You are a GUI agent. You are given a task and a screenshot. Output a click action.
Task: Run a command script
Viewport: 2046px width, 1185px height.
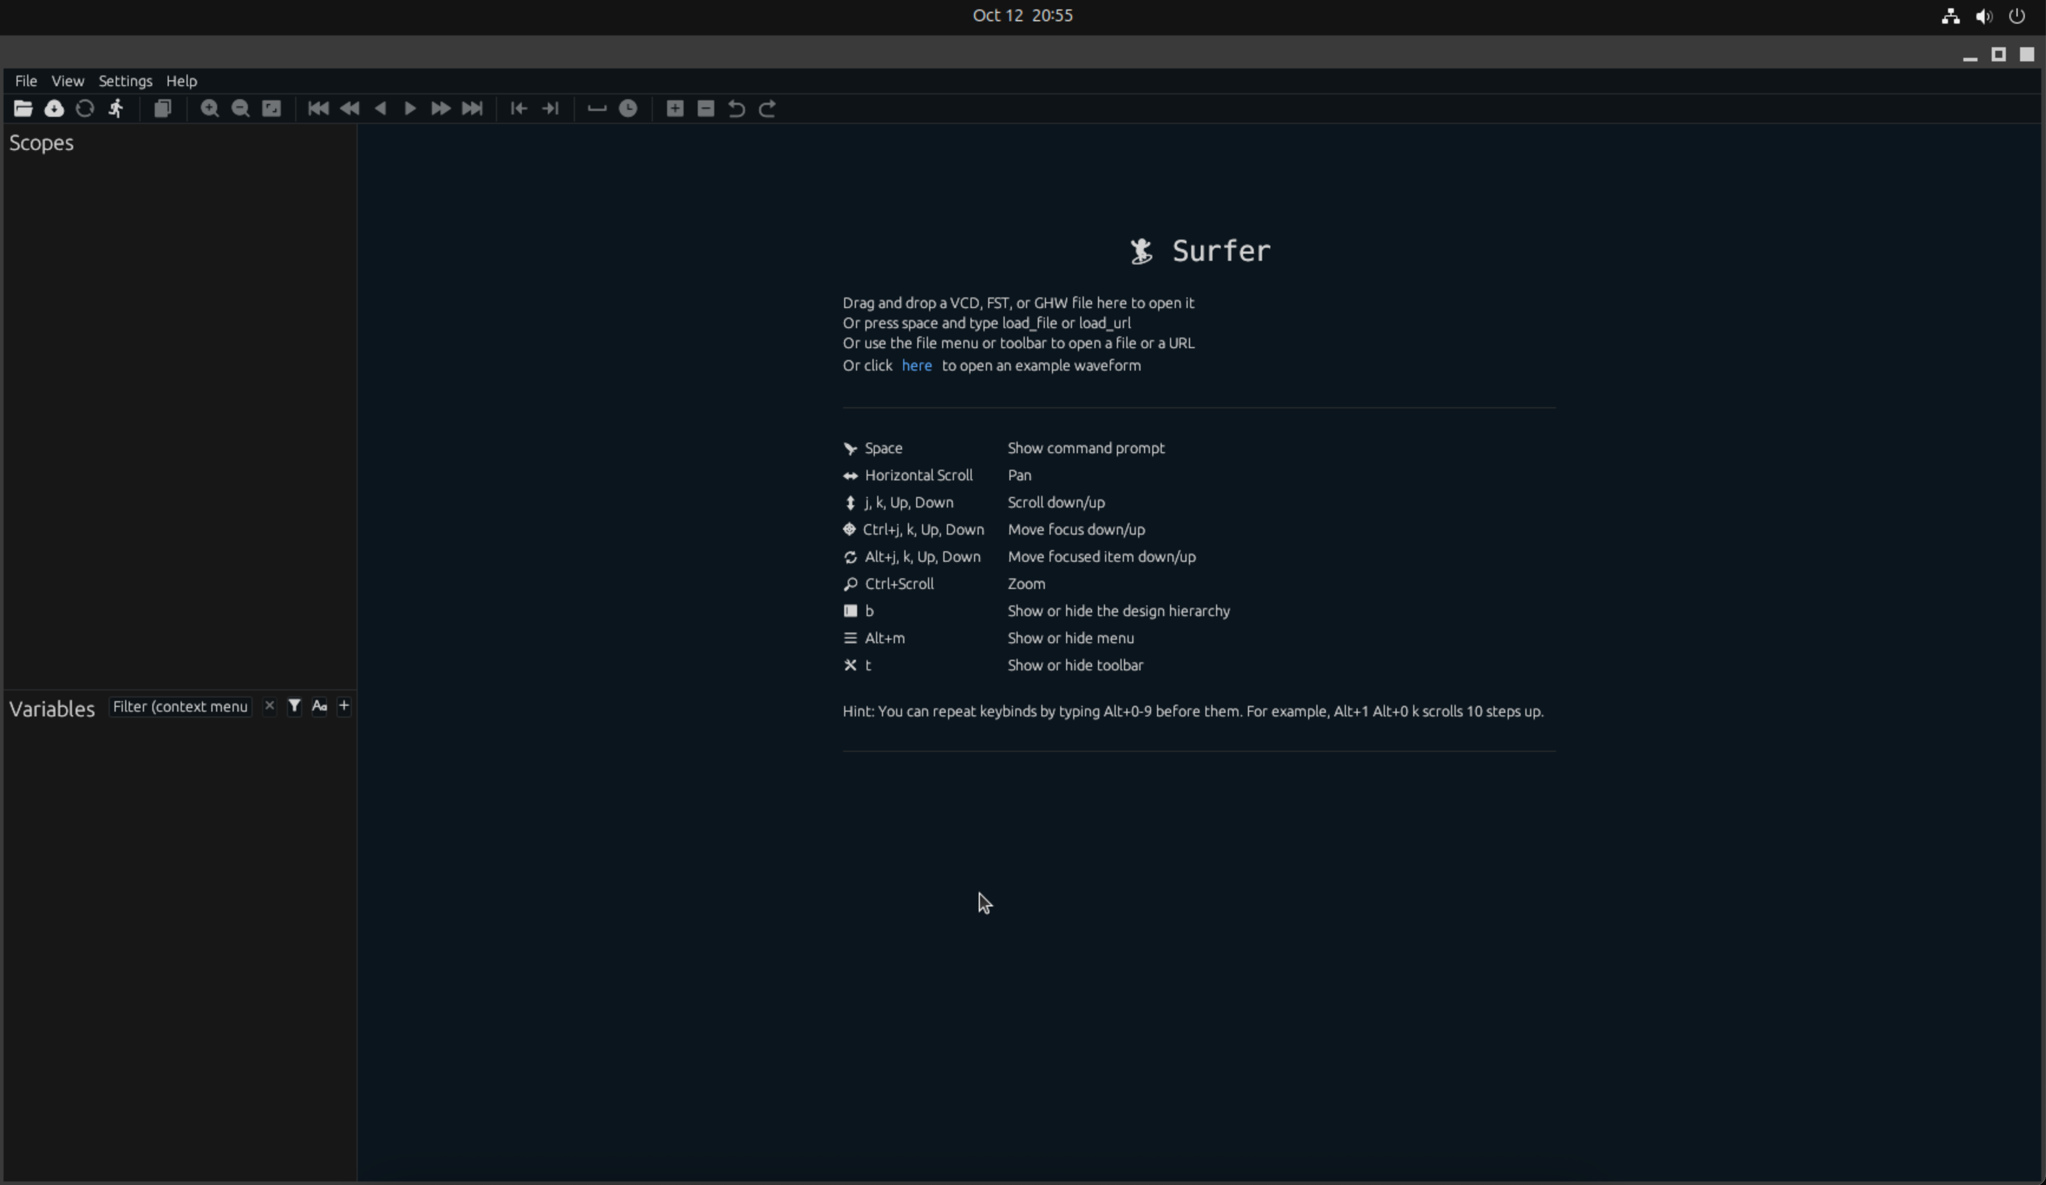pyautogui.click(x=116, y=109)
